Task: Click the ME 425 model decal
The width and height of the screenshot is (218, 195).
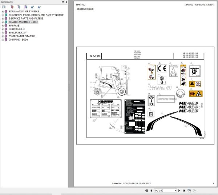Action: (x=188, y=103)
